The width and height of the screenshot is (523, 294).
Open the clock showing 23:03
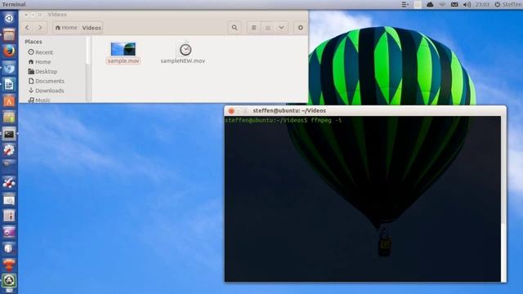click(482, 4)
